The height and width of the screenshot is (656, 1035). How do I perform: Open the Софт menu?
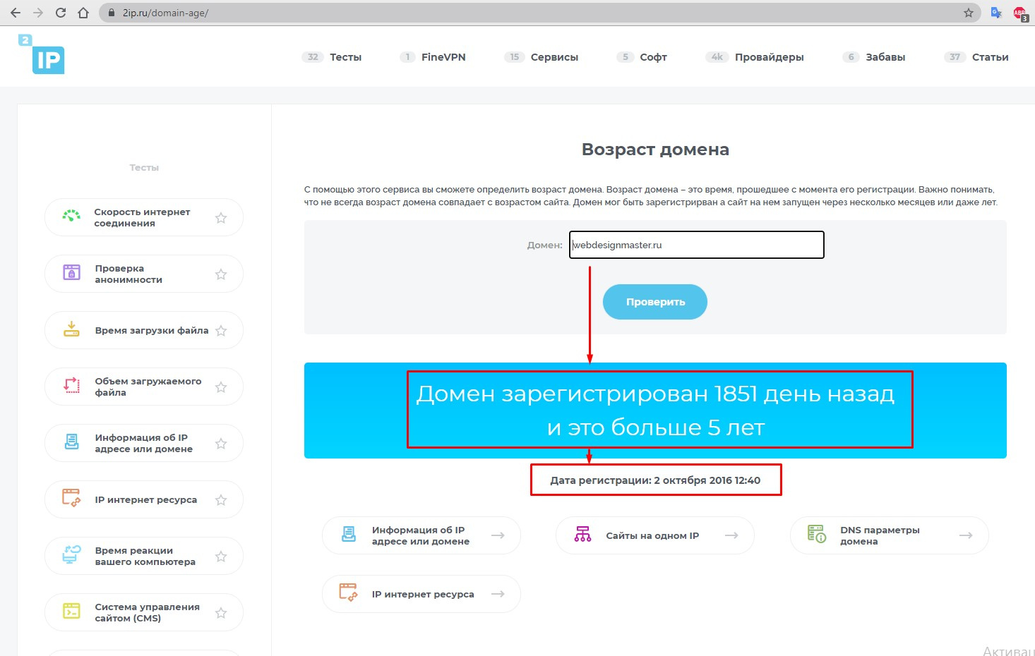click(653, 57)
